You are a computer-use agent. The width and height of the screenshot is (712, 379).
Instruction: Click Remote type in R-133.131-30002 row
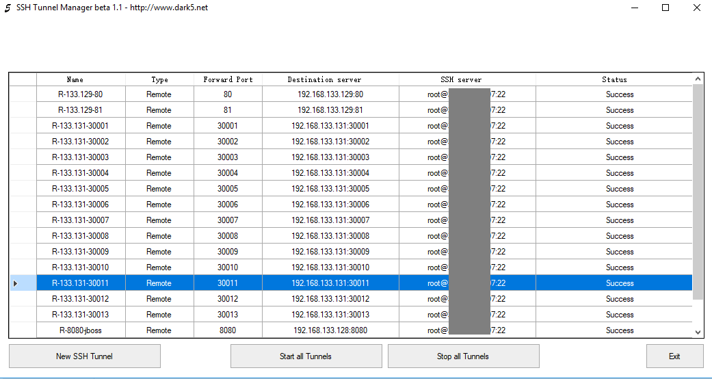(x=159, y=142)
